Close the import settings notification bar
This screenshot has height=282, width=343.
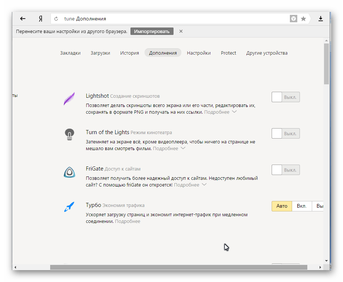[181, 31]
